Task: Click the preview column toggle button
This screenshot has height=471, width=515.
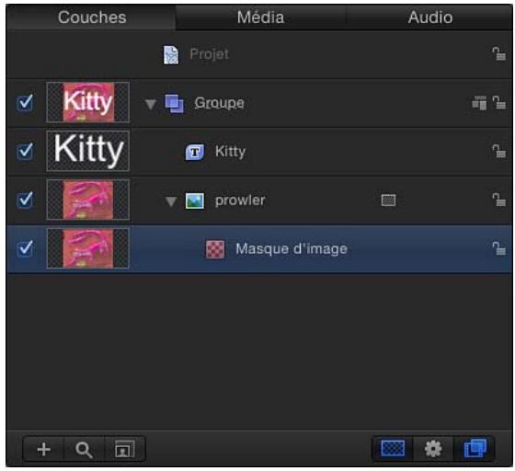Action: coord(124,449)
